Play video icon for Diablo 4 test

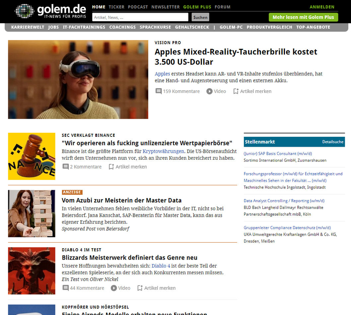coord(114,288)
